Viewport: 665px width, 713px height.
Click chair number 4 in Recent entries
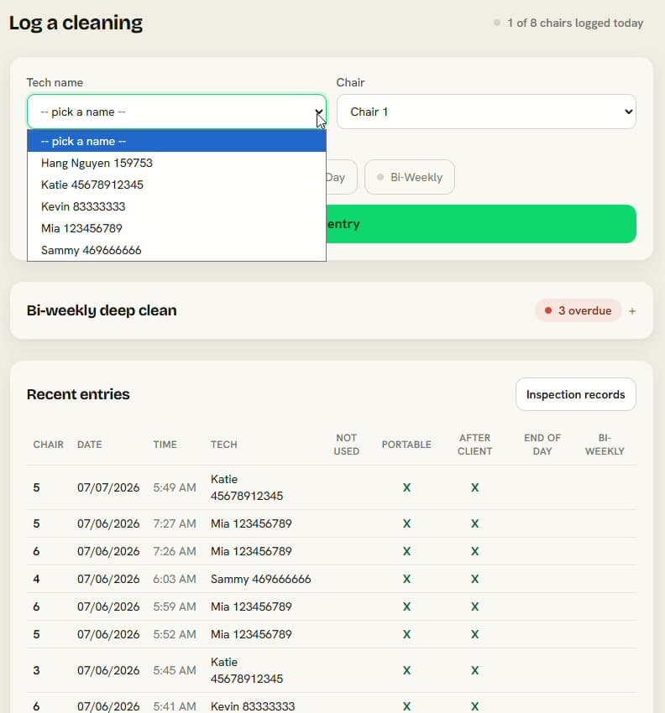[36, 580]
